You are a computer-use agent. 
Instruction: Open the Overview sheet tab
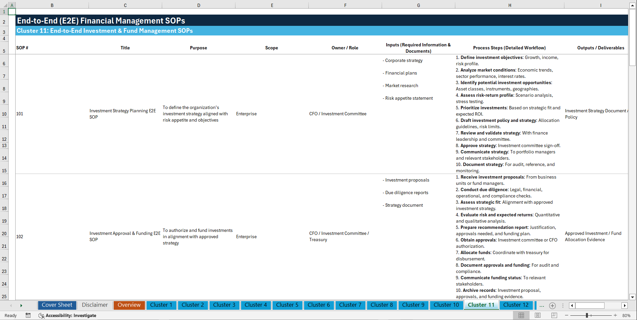click(x=129, y=305)
